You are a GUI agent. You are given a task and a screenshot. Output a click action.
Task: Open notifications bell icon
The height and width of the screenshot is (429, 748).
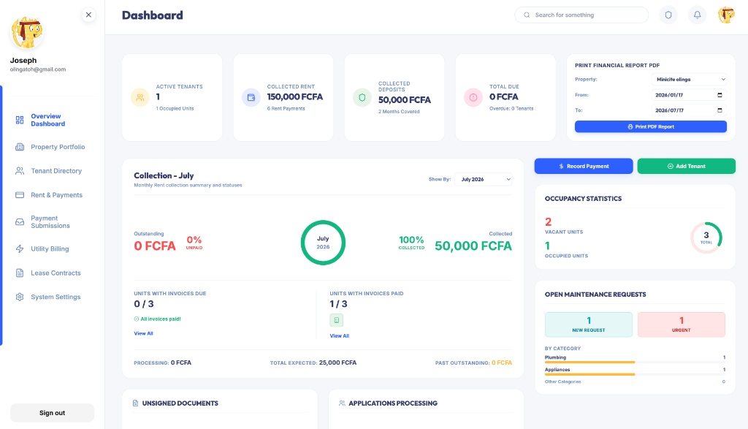pyautogui.click(x=697, y=15)
